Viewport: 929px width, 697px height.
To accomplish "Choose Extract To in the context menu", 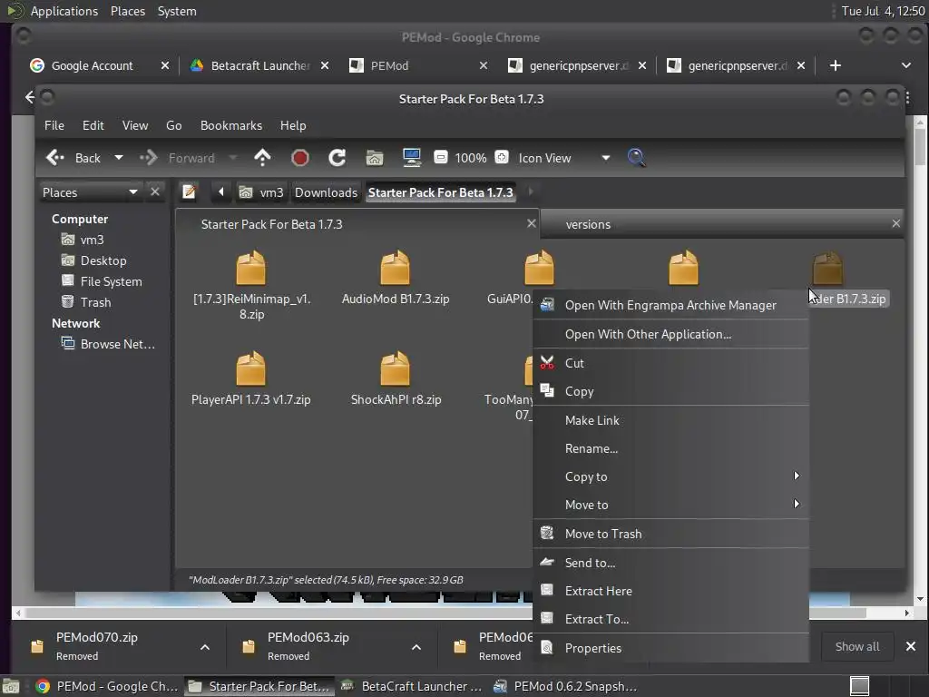I will [671, 619].
